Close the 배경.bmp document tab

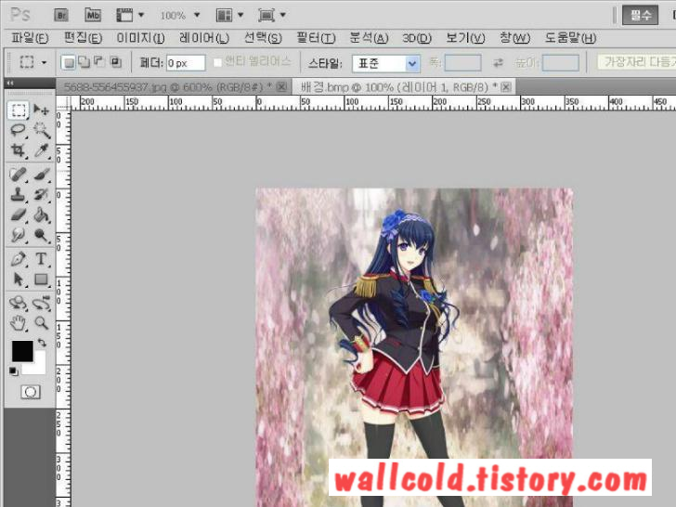pos(506,87)
